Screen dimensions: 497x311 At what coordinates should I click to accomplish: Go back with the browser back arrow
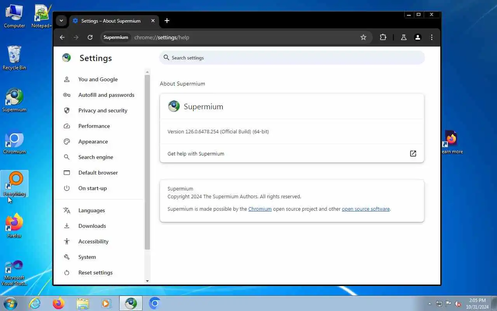click(x=62, y=37)
